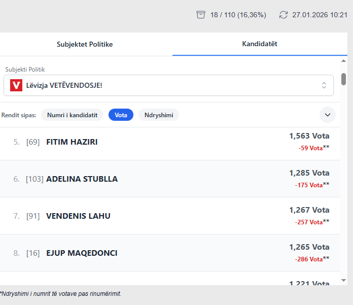Switch to Subjektet Politike tab
The image size is (353, 305).
85,44
